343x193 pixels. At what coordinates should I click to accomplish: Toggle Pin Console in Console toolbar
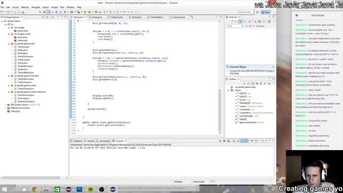coord(251,141)
